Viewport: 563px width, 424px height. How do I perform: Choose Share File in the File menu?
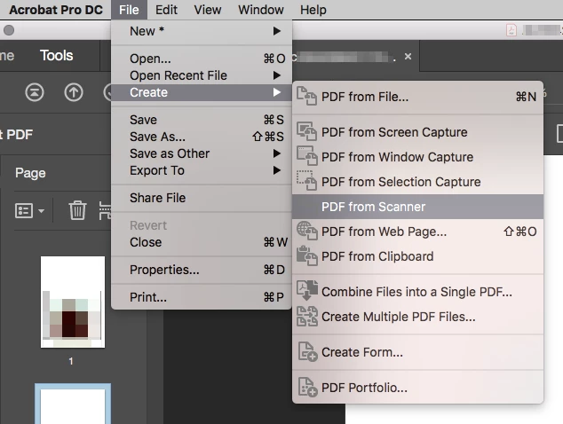[x=202, y=198]
